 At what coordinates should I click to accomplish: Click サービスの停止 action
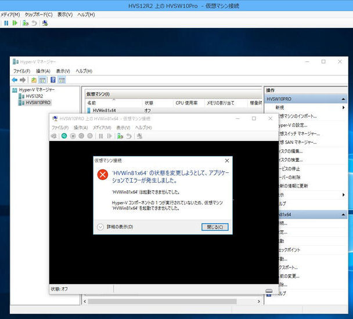[x=289, y=169]
